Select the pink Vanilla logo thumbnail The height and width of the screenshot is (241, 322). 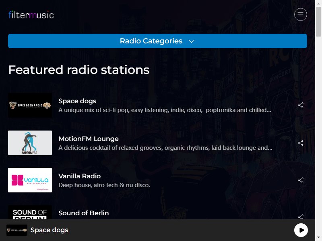(x=30, y=180)
